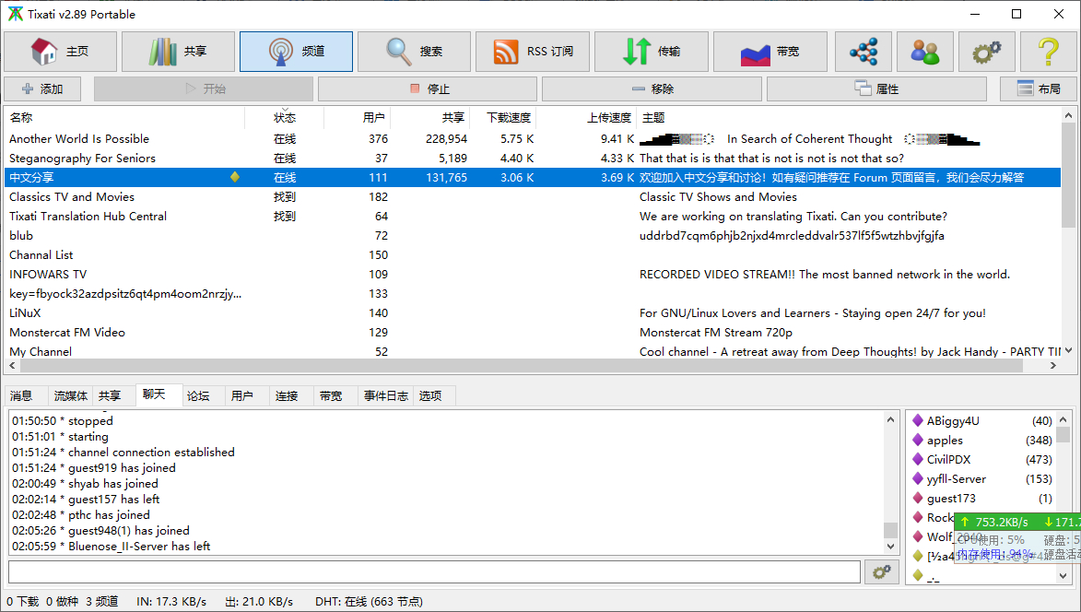Click the '3 频道' status bar entry
This screenshot has width=1081, height=612.
click(102, 602)
